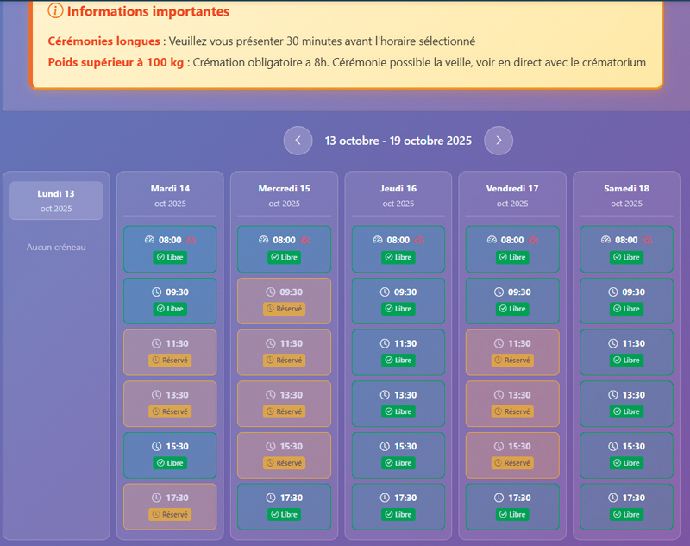Click the Réservé badge on Vendredi 13:30

click(512, 411)
